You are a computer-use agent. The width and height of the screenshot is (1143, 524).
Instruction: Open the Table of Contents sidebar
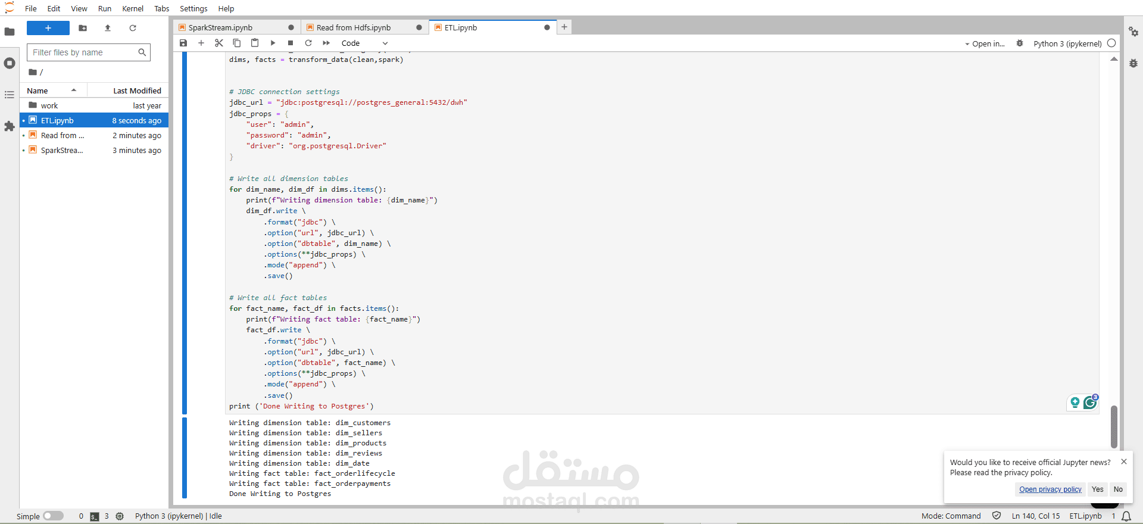[10, 95]
